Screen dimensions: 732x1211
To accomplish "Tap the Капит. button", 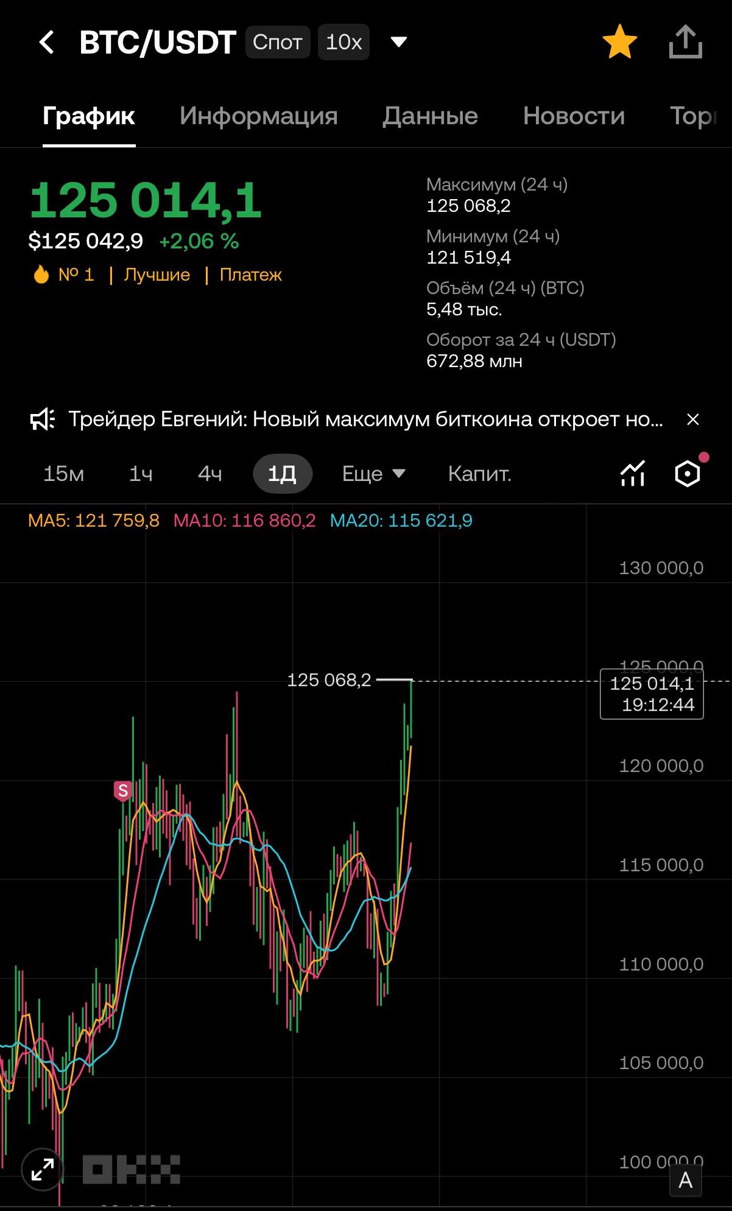I will coord(479,474).
